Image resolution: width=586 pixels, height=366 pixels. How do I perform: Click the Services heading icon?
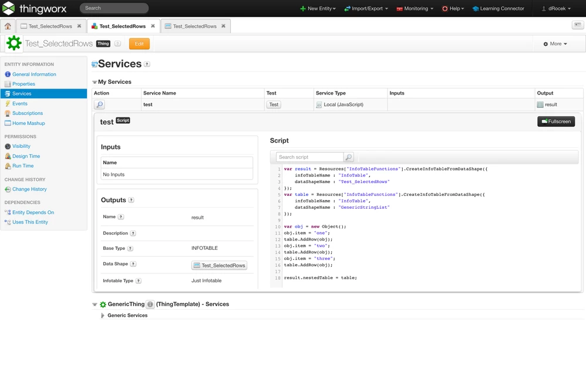coord(95,65)
